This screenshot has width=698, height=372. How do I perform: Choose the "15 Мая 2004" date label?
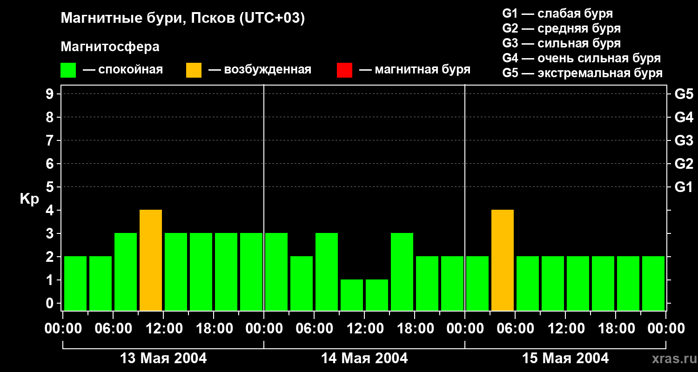(565, 359)
